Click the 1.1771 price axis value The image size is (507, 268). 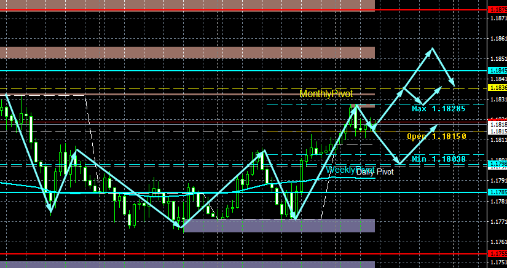coord(498,221)
